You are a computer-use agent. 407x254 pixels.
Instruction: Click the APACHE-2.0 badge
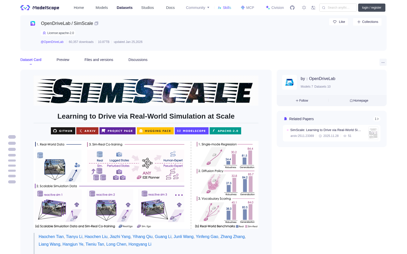[x=225, y=131]
